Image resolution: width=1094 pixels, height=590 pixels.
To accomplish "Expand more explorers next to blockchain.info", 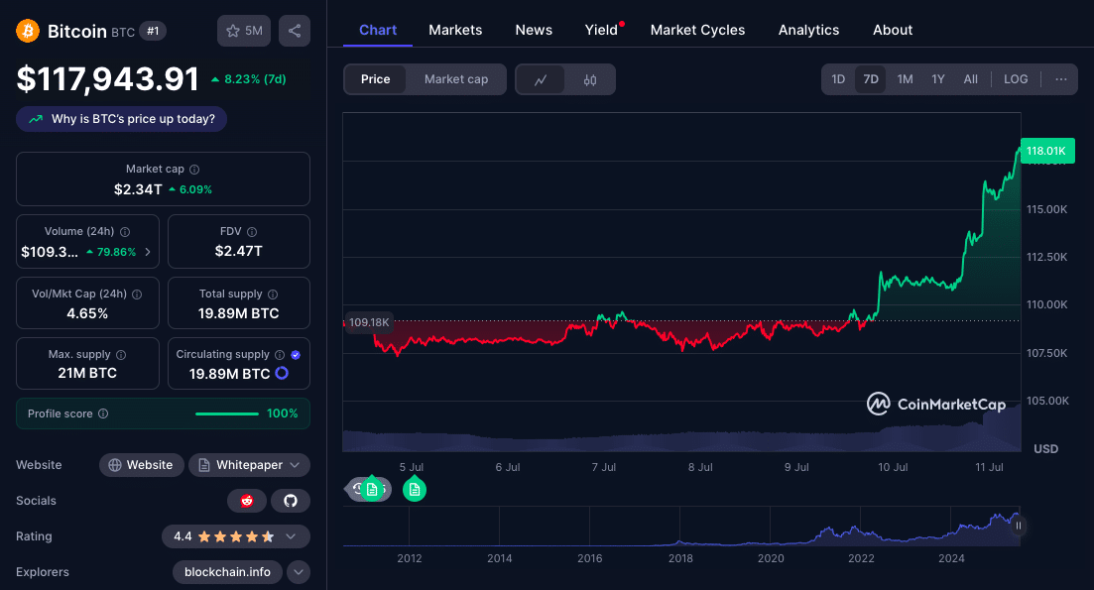I will click(x=299, y=572).
